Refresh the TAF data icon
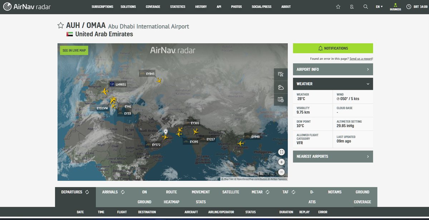429x220 pixels. click(293, 192)
